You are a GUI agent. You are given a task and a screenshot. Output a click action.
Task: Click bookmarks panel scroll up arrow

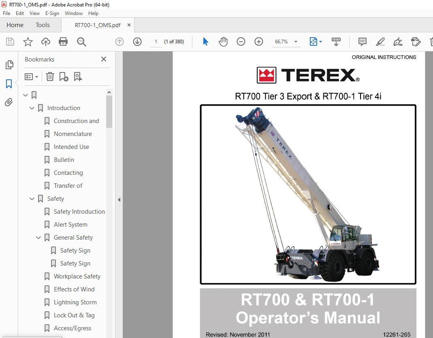click(x=109, y=92)
